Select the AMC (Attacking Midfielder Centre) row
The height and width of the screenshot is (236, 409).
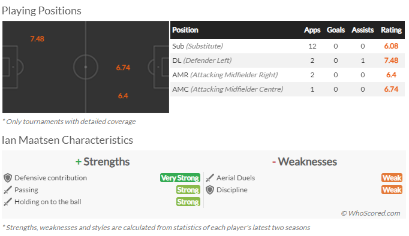tap(287, 89)
